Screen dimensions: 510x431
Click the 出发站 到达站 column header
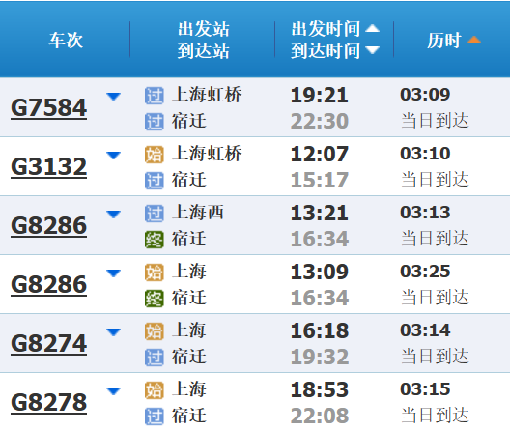[x=204, y=40]
